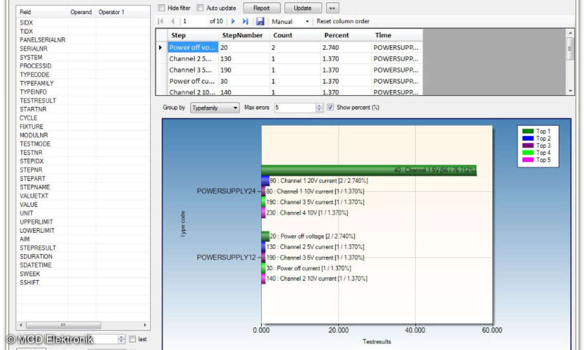Go to next record arrow
The height and width of the screenshot is (350, 584).
[x=233, y=21]
